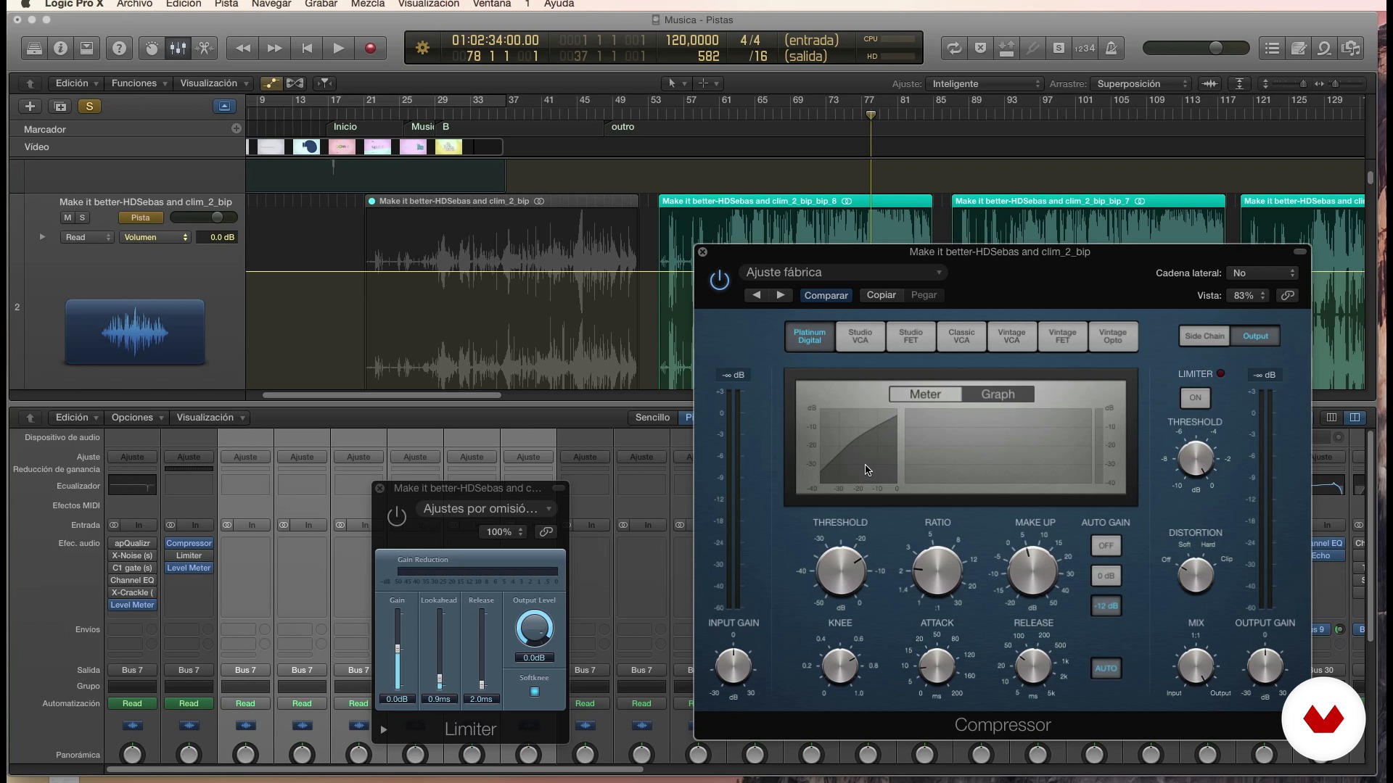Image resolution: width=1393 pixels, height=783 pixels.
Task: Open the Mezcla menu
Action: point(368,4)
